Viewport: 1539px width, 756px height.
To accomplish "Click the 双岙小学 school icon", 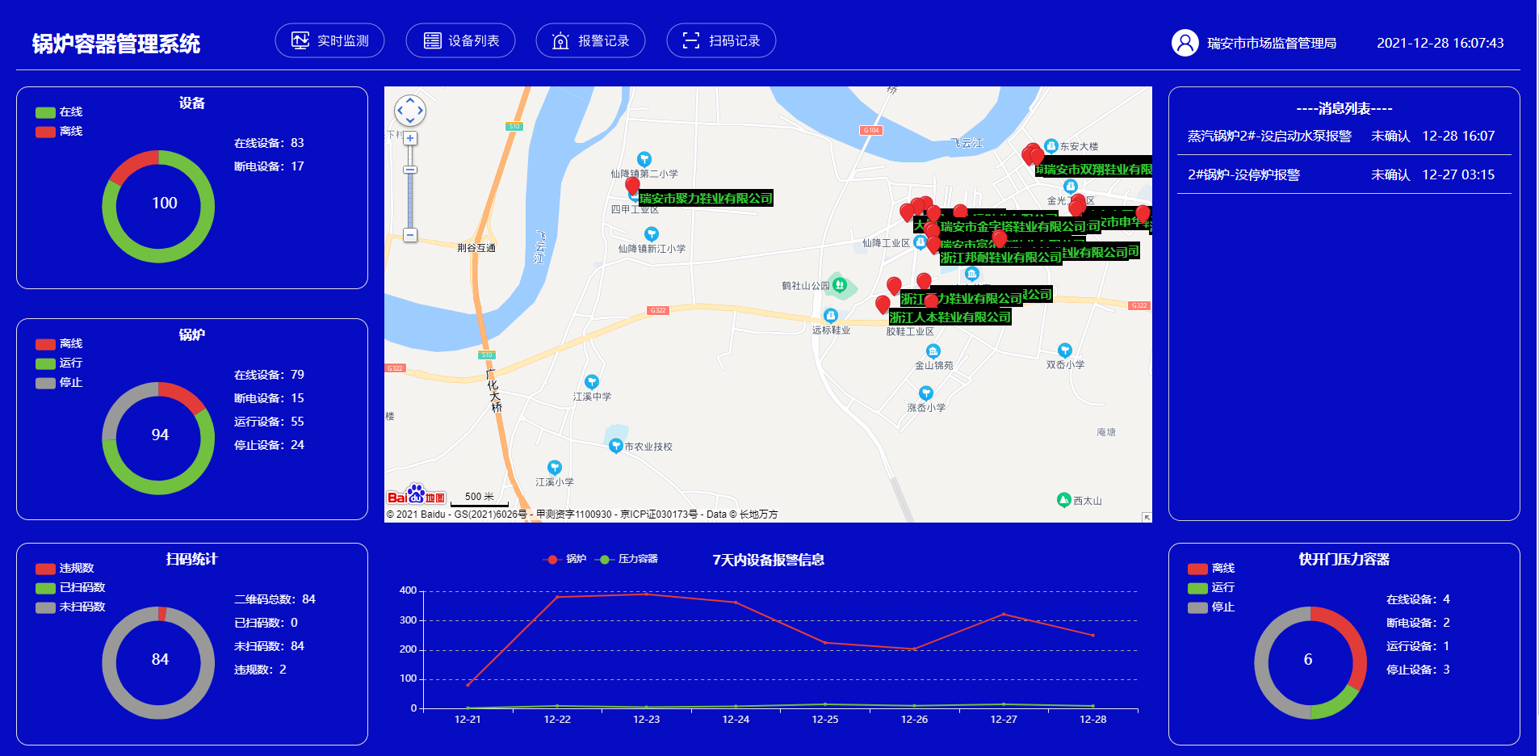I will tap(1065, 350).
